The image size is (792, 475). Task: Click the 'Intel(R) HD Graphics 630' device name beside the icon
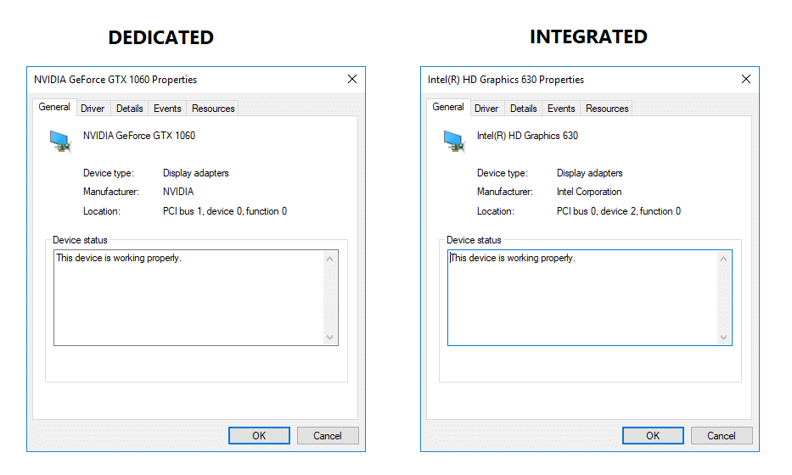[x=527, y=136]
